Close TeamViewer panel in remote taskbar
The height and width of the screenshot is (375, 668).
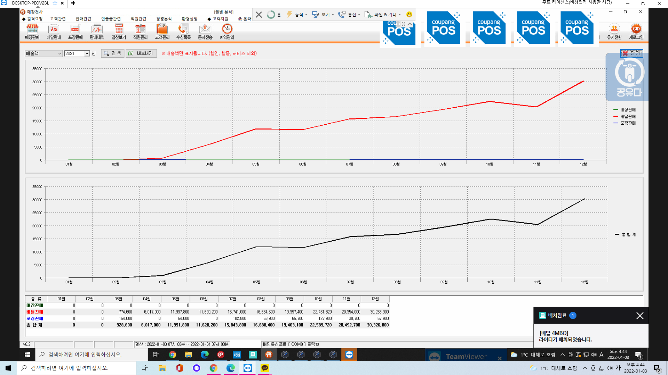(x=500, y=358)
